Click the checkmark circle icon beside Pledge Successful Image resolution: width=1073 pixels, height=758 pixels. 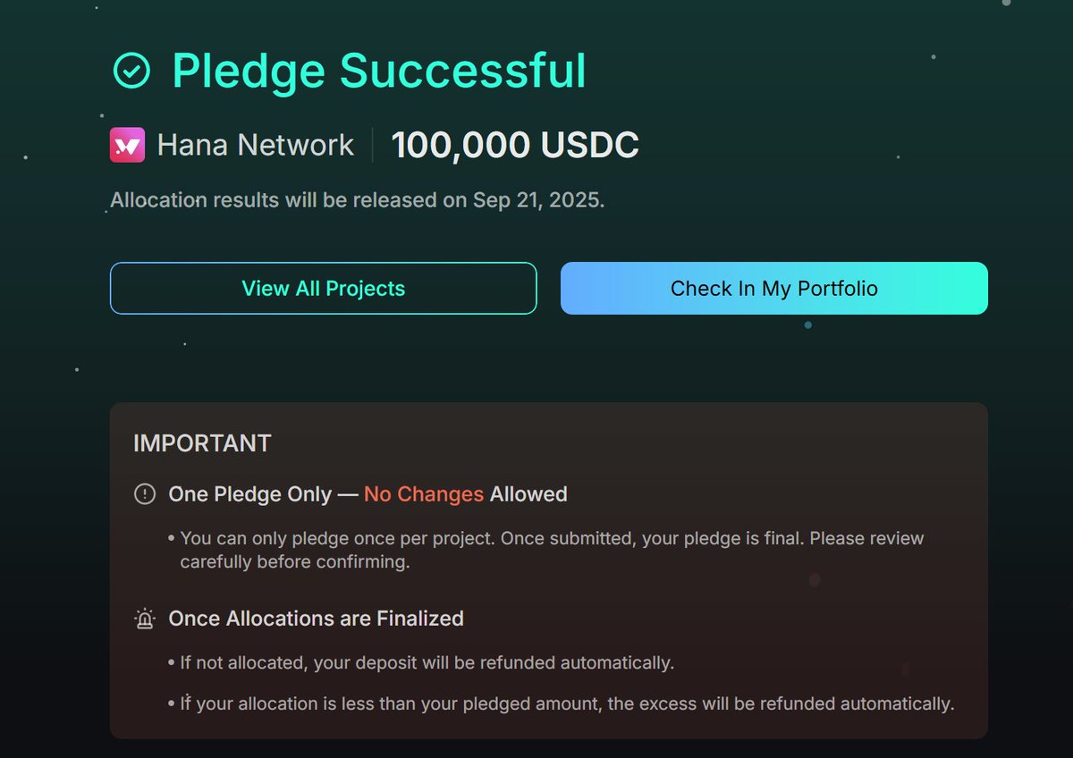(131, 71)
